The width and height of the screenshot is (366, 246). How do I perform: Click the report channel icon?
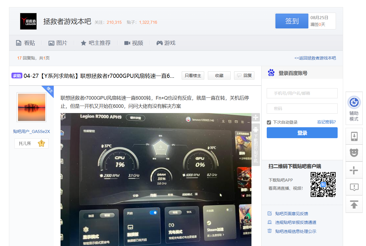tap(270, 222)
